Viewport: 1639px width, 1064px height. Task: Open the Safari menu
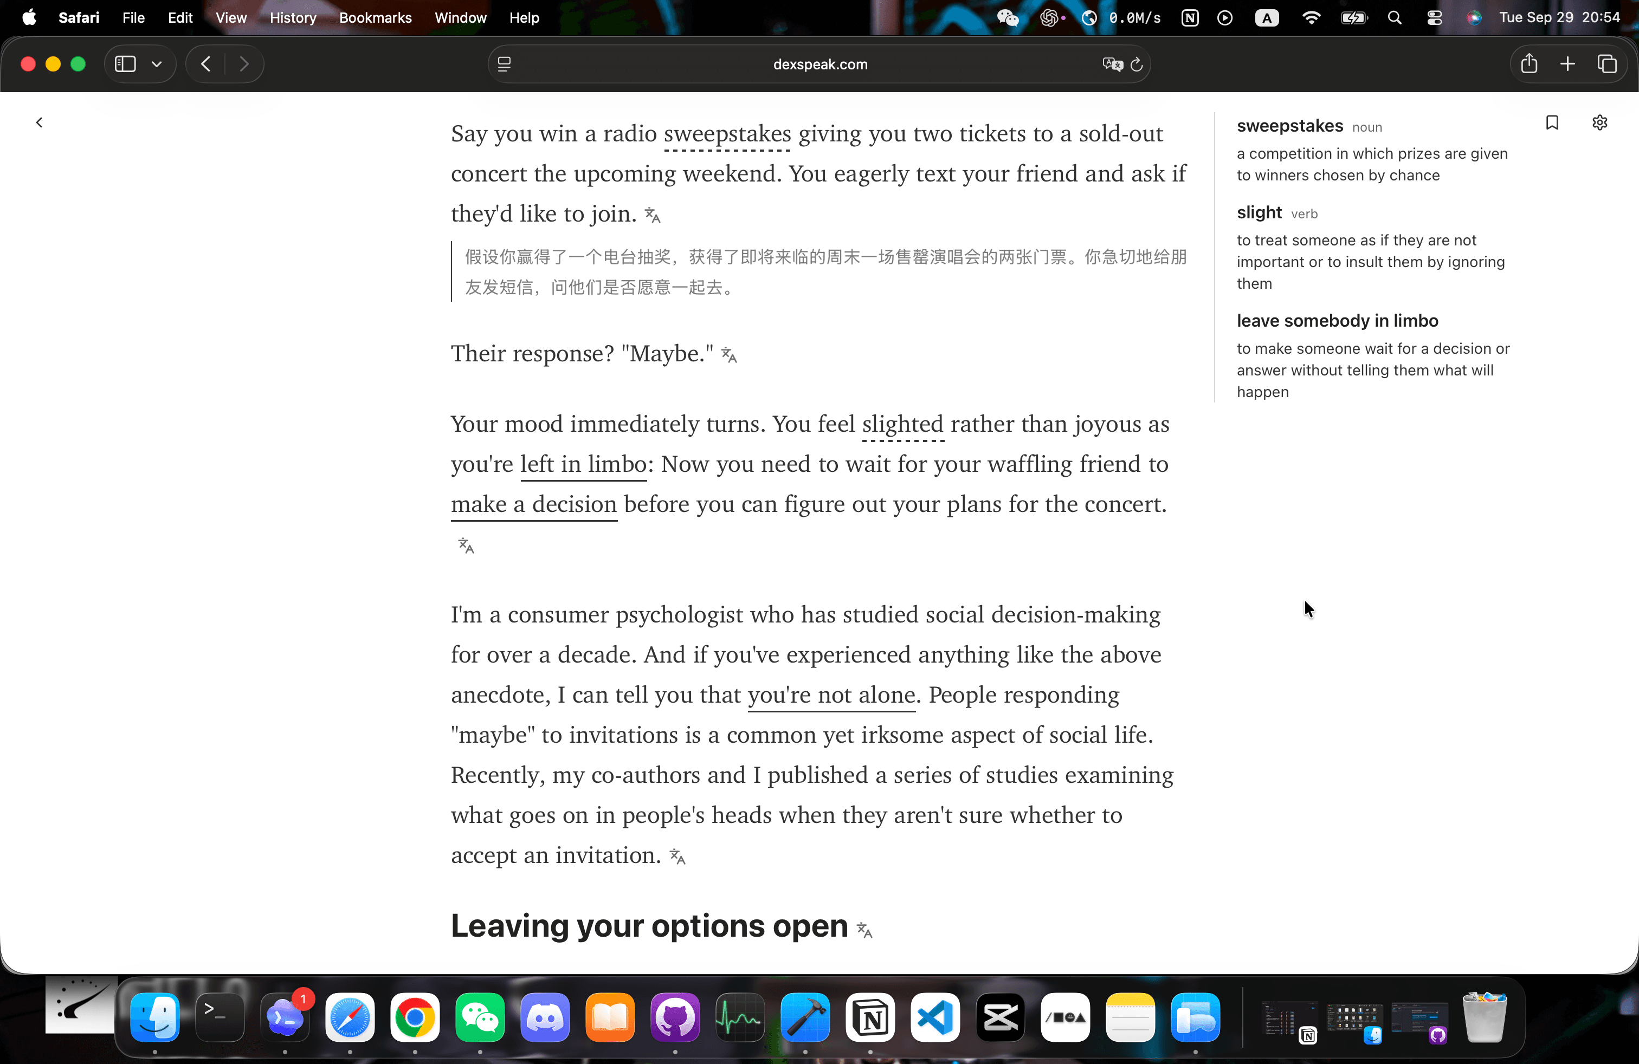pos(79,17)
